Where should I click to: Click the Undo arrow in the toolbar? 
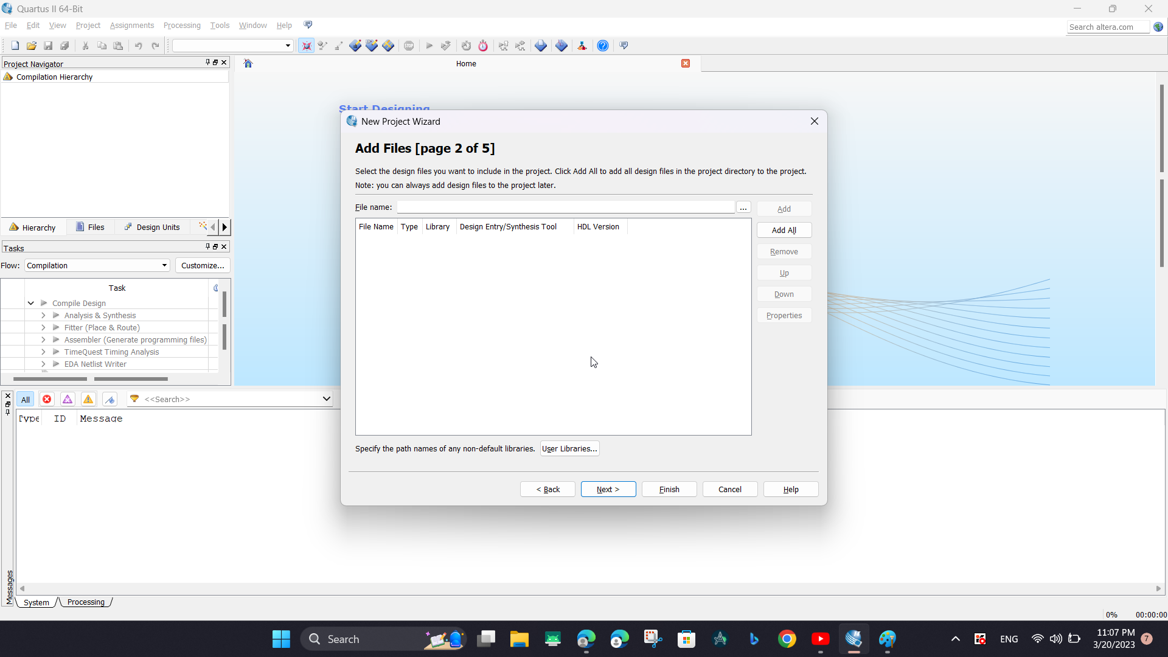coord(139,45)
